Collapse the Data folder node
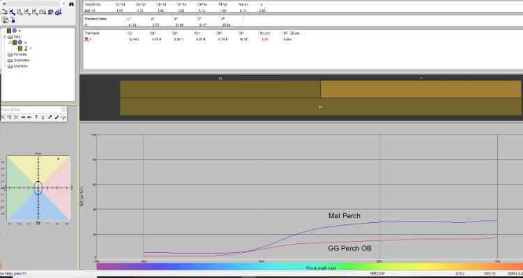This screenshot has width=523, height=278. click(x=5, y=37)
